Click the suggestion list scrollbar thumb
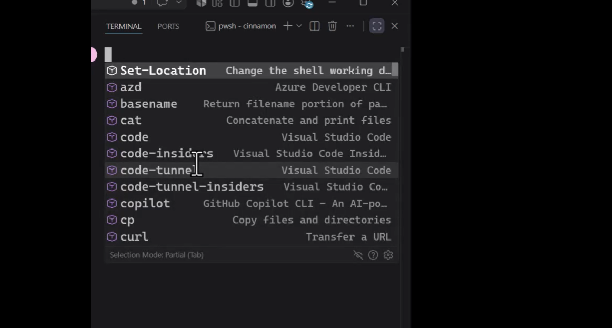Image resolution: width=612 pixels, height=328 pixels. tap(395, 69)
